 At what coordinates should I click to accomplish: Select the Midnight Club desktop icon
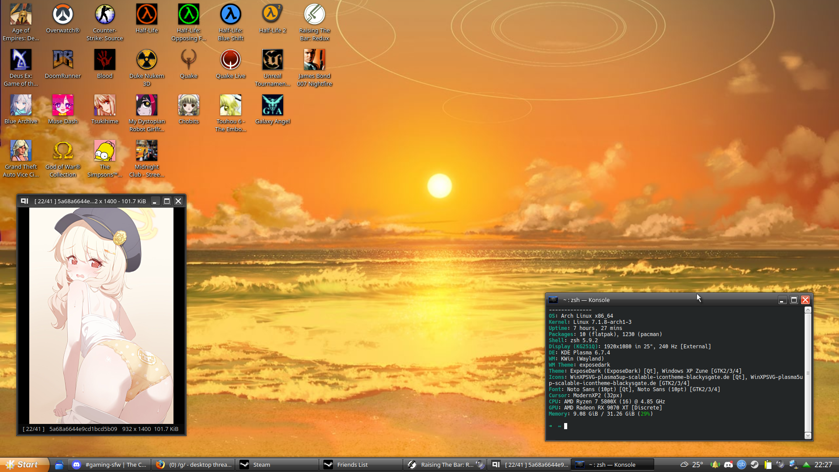[x=147, y=159]
